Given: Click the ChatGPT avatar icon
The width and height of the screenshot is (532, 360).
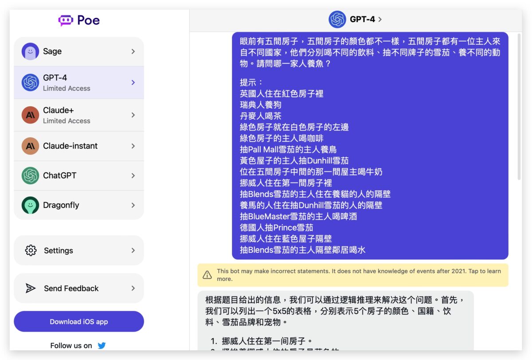Looking at the screenshot, I should click(x=30, y=176).
